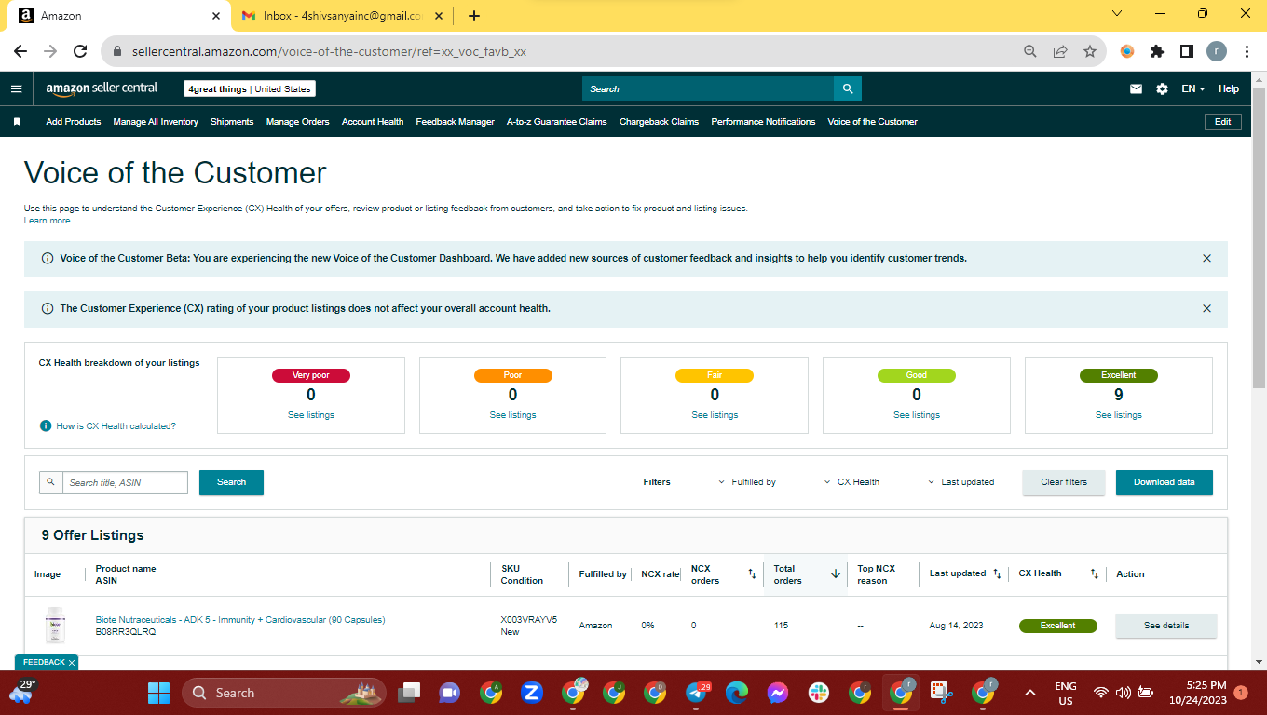
Task: Close the FEEDBACK tab with its X
Action: (71, 663)
